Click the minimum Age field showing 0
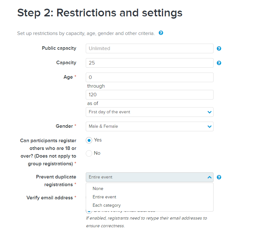 149,77
